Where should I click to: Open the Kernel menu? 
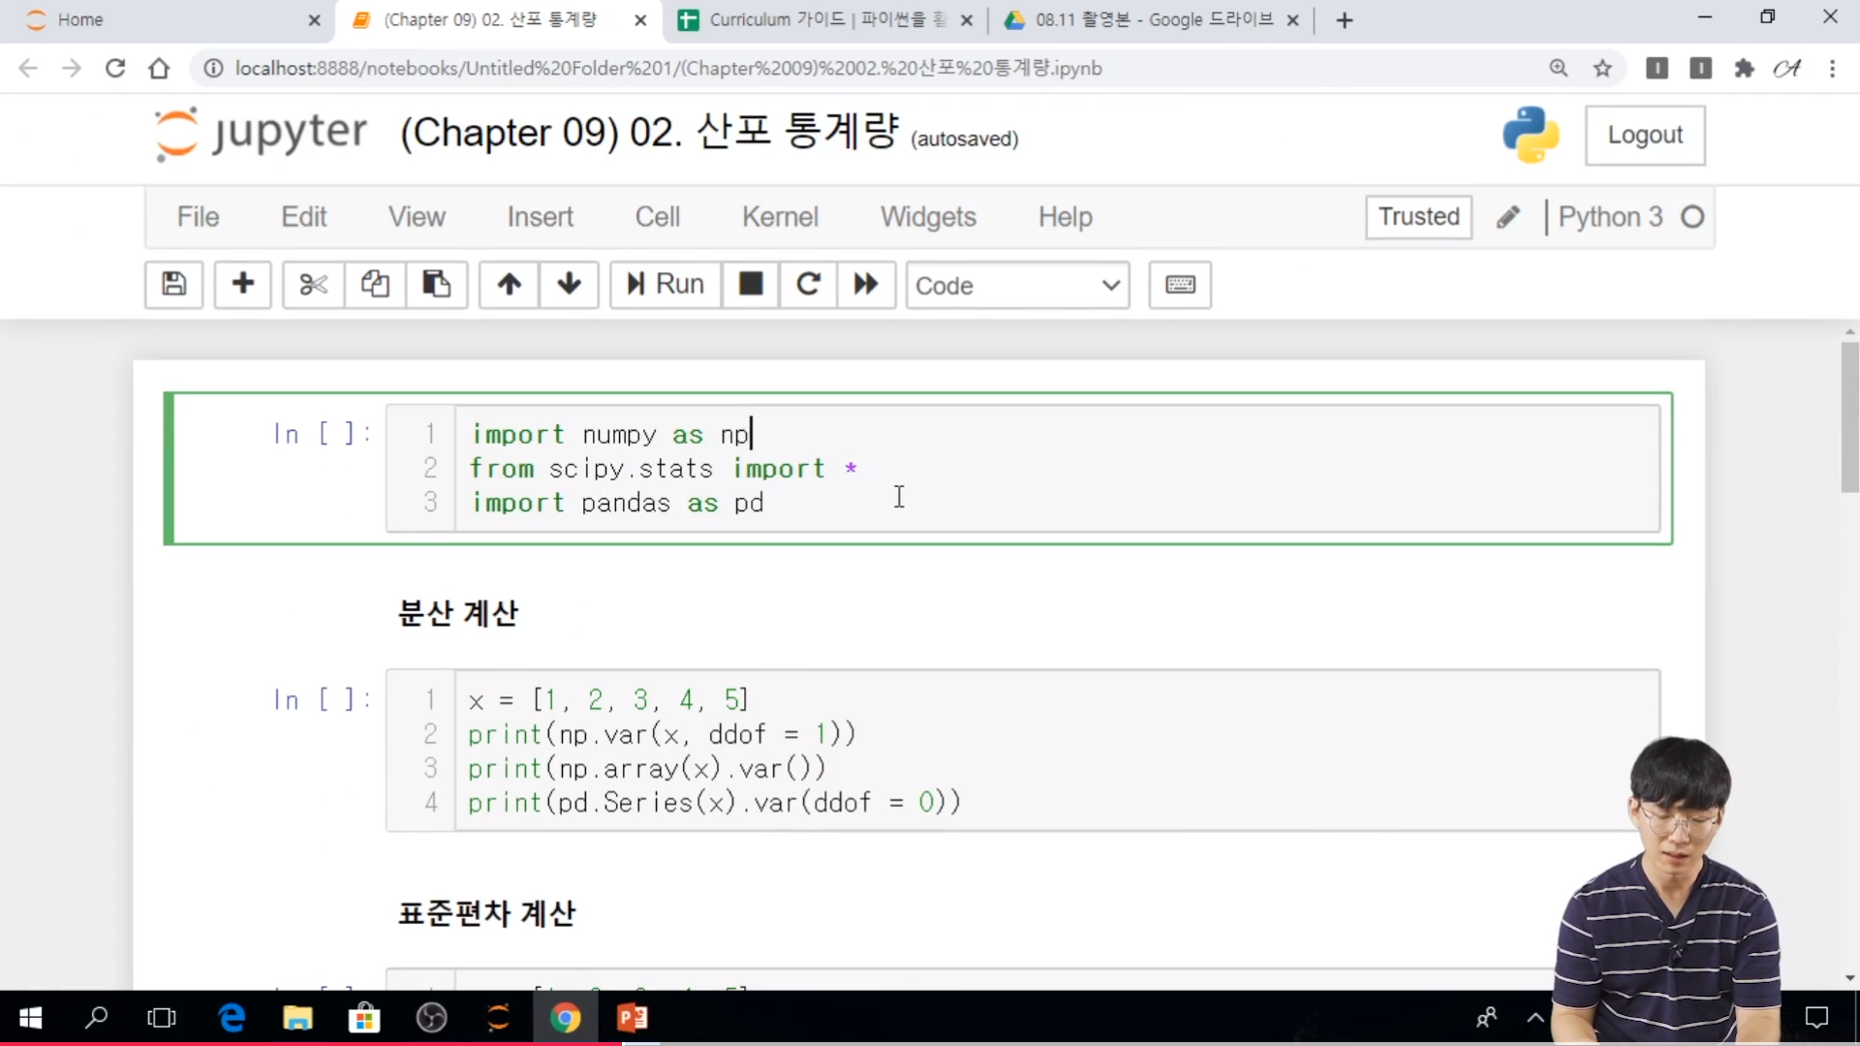click(x=780, y=217)
